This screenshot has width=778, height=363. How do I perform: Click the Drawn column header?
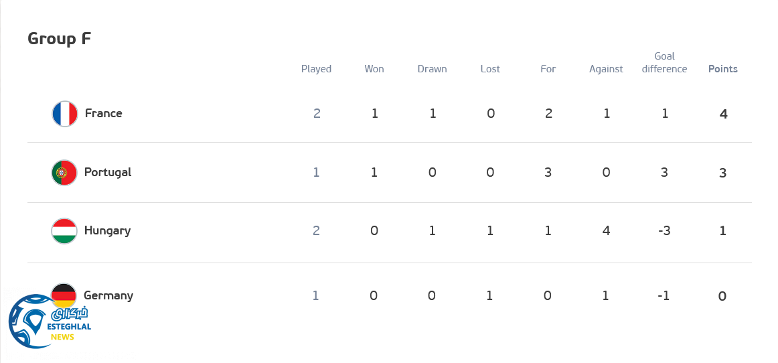point(432,69)
